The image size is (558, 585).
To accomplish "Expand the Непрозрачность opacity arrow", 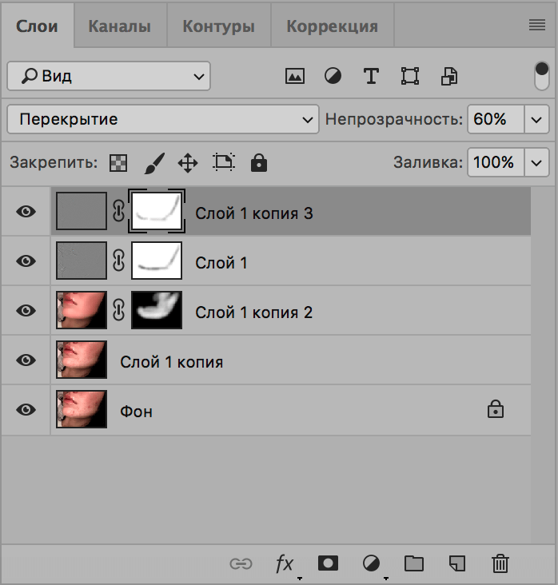I will 536,120.
